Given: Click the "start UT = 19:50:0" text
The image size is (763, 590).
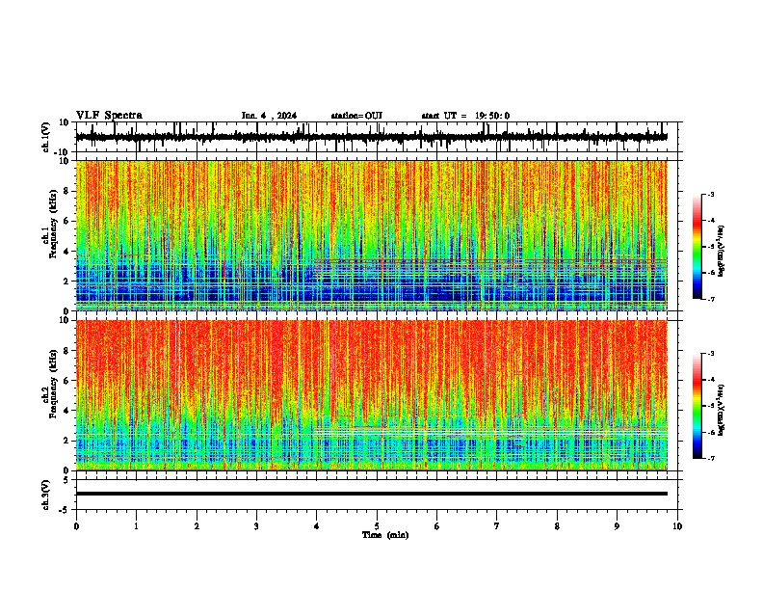Looking at the screenshot, I should point(465,116).
